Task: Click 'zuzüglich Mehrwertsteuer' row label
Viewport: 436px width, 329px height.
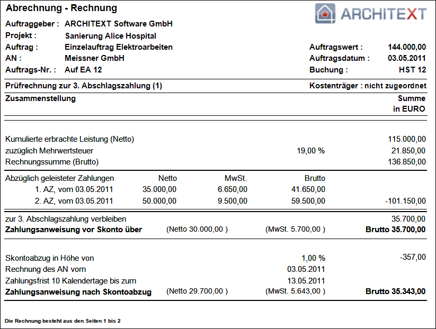Action: click(x=49, y=150)
